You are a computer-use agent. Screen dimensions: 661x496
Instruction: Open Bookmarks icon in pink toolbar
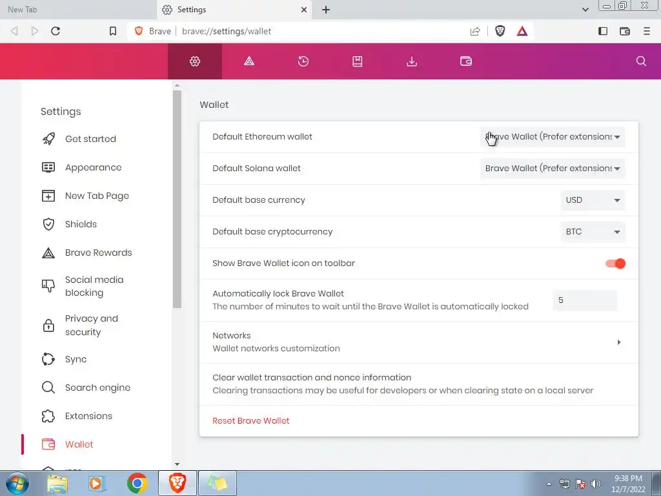click(358, 61)
